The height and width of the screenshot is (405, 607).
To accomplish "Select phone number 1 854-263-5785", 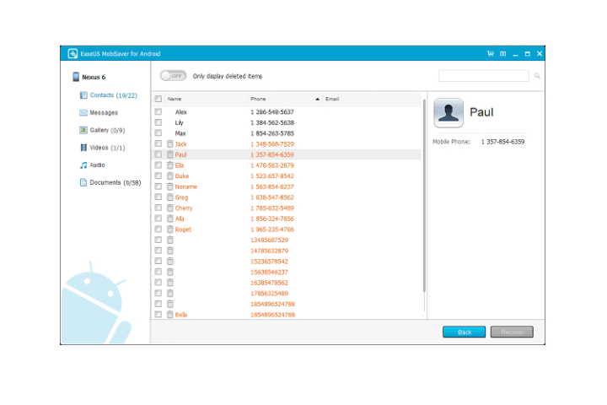I will 272,133.
